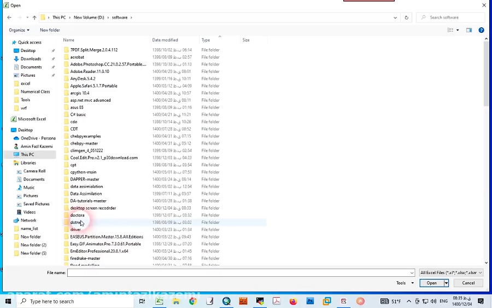The image size is (492, 308).
Task: Click the New folder button
Action: [50, 30]
